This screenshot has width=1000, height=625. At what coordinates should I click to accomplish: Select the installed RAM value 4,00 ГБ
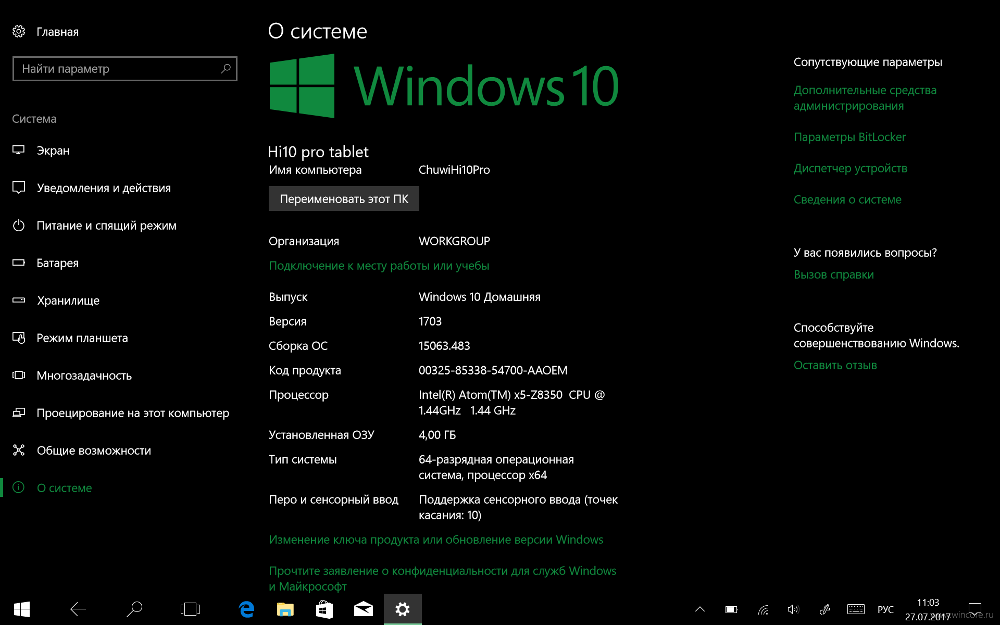click(437, 435)
